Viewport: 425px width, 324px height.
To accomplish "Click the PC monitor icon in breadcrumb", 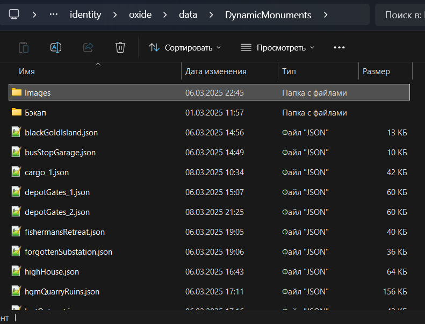I will tap(15, 15).
